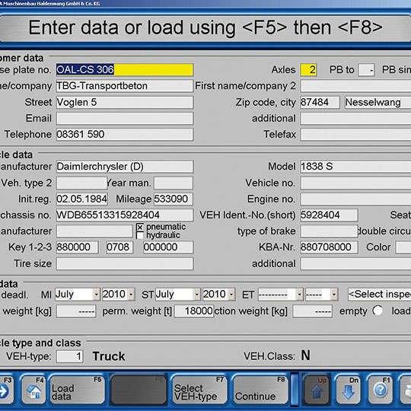The image size is (411, 411).
Task: Open the F1 help question mark
Action: coord(381,390)
